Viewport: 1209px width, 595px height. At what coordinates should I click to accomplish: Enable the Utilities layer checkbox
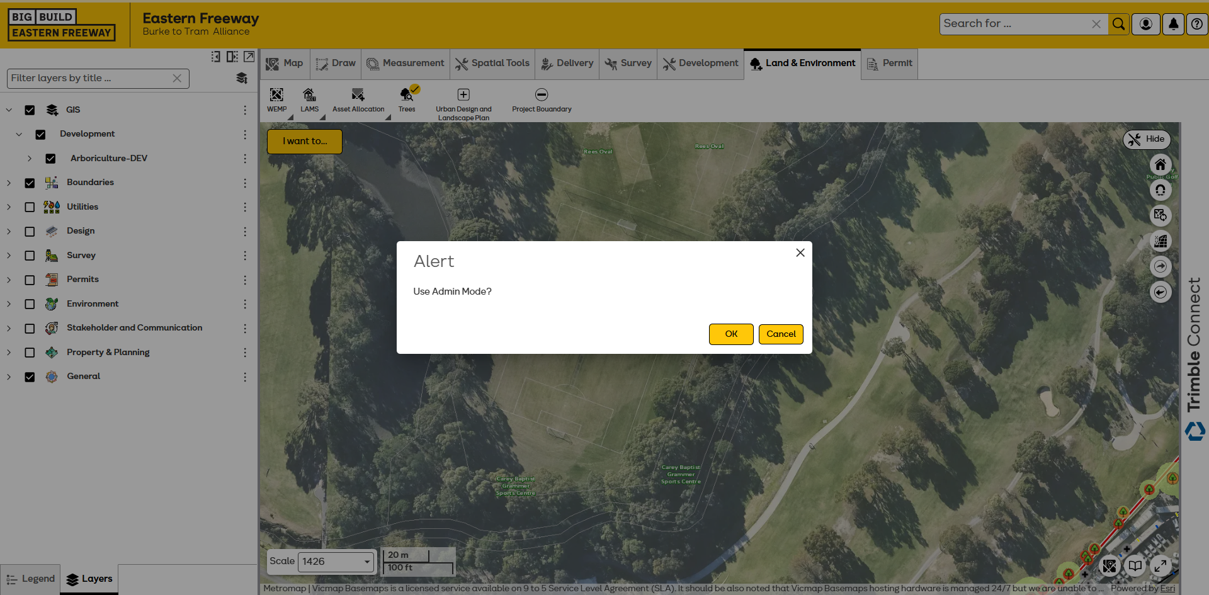pos(30,207)
